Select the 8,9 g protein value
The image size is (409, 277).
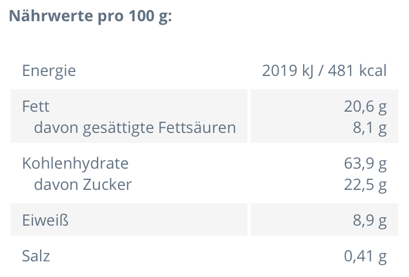(x=369, y=221)
